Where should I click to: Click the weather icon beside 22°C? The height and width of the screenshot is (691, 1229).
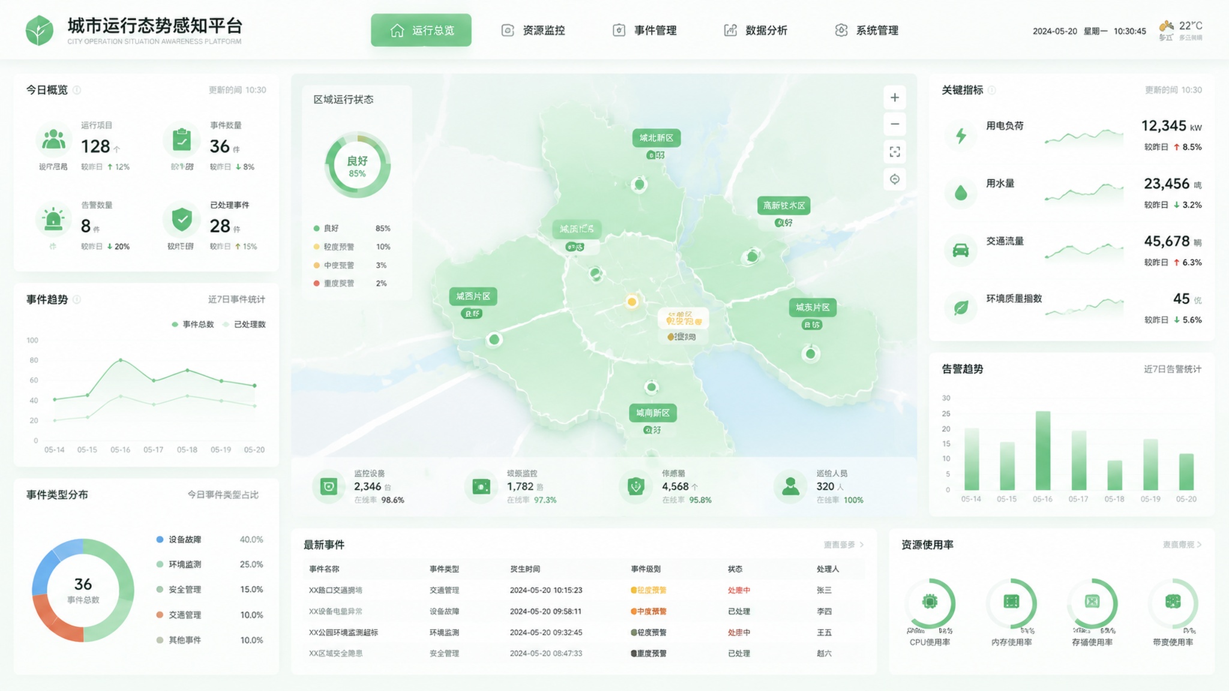click(1166, 26)
